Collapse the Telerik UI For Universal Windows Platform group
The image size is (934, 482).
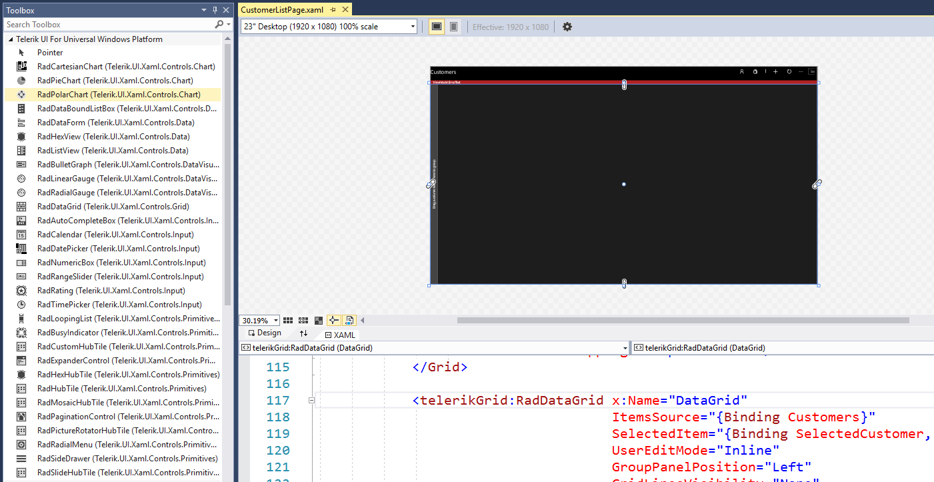(10, 39)
